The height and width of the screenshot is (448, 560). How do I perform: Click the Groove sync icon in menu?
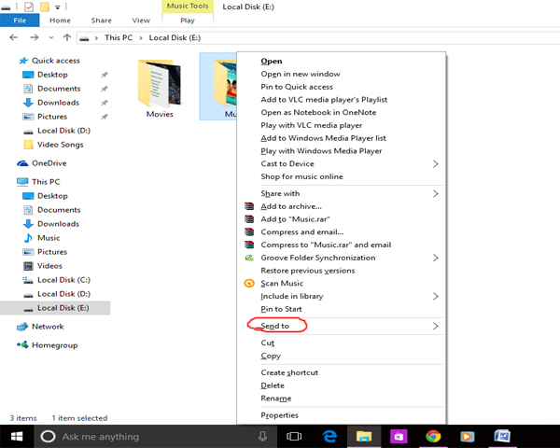pyautogui.click(x=249, y=258)
